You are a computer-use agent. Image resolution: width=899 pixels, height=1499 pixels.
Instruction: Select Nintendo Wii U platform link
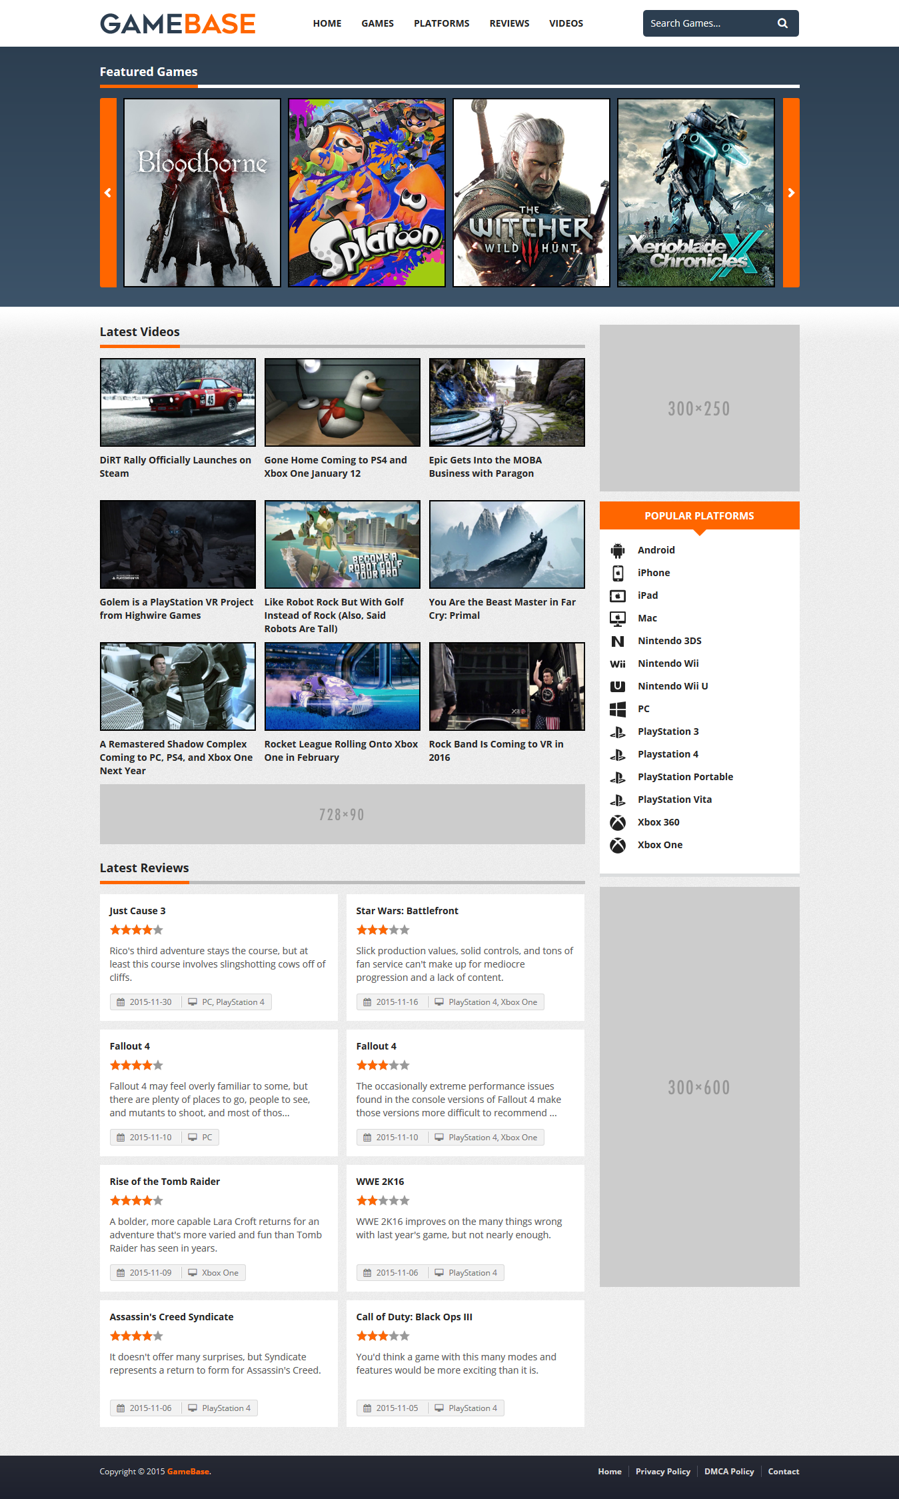tap(673, 686)
